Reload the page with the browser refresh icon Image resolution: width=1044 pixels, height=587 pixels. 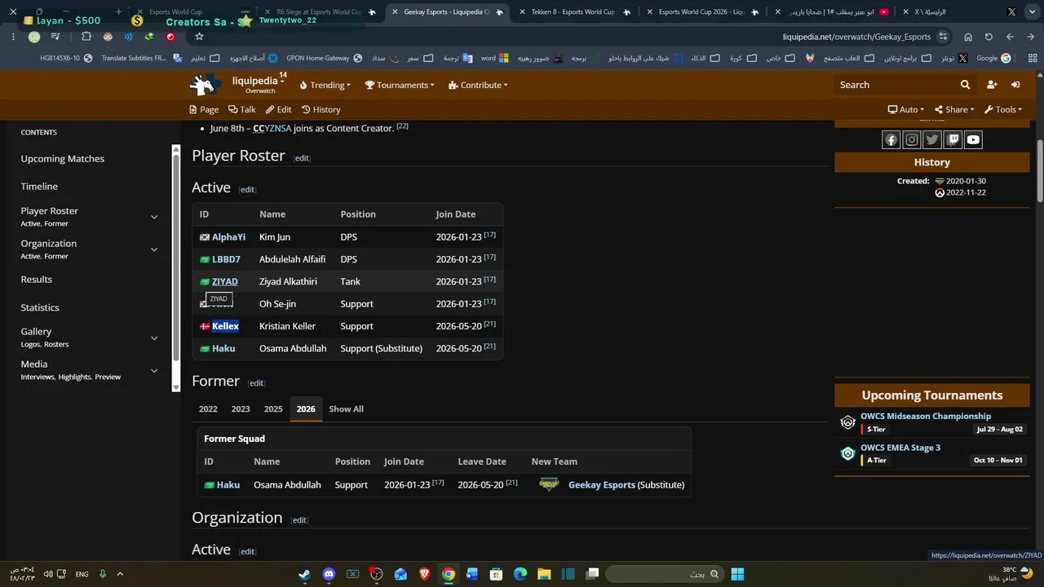pyautogui.click(x=989, y=37)
